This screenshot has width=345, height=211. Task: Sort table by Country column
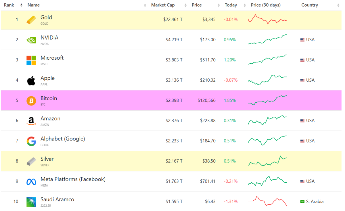pos(338,5)
